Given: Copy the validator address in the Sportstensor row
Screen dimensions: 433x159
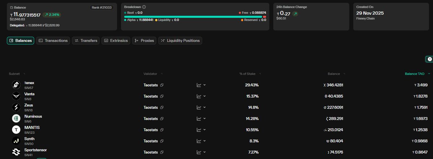Looking at the screenshot, I should tap(162, 152).
